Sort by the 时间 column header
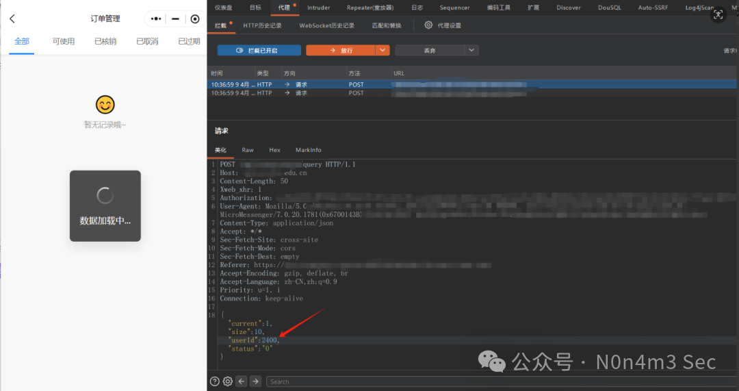The height and width of the screenshot is (391, 739). click(x=217, y=73)
